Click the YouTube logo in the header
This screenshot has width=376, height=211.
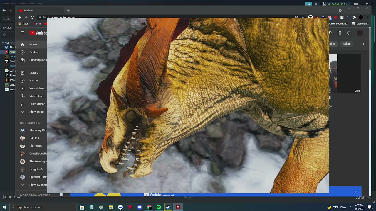(x=38, y=33)
